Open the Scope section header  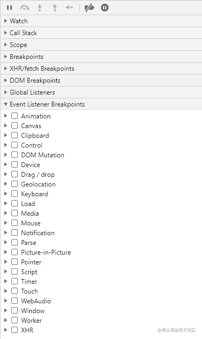(x=101, y=45)
